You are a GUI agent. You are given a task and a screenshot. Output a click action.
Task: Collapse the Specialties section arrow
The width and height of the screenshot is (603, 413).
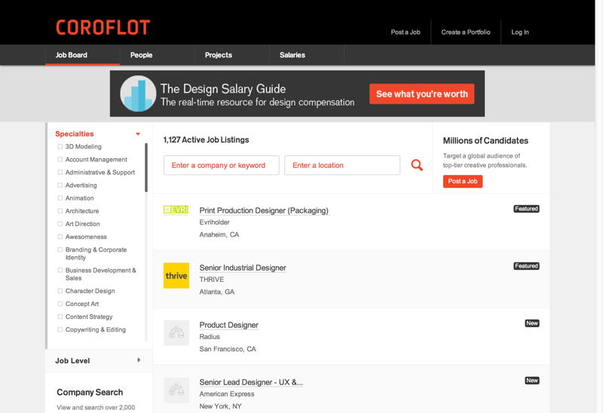tap(138, 134)
